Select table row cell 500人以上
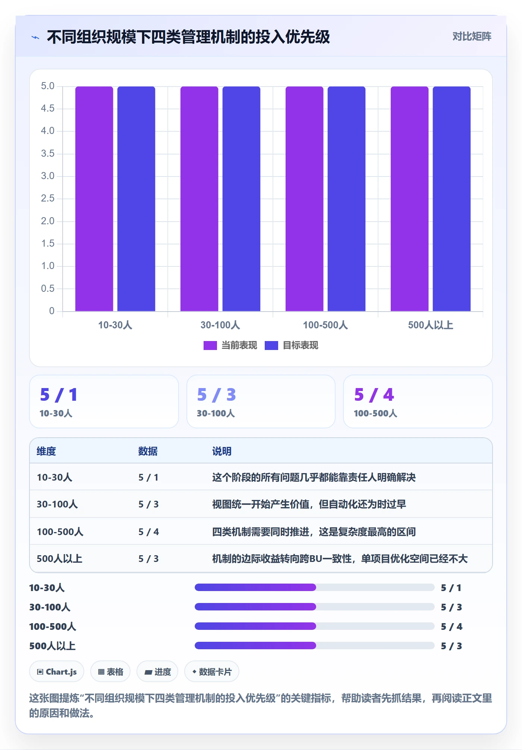The height and width of the screenshot is (750, 522). pyautogui.click(x=60, y=559)
